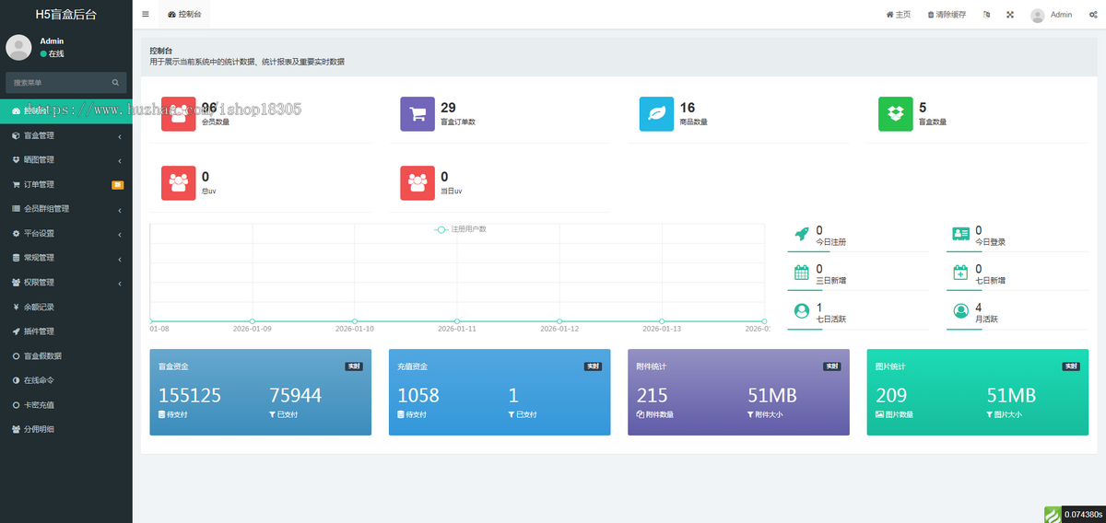Open 余额记录 in the sidebar
Viewport: 1106px width, 523px height.
click(66, 307)
